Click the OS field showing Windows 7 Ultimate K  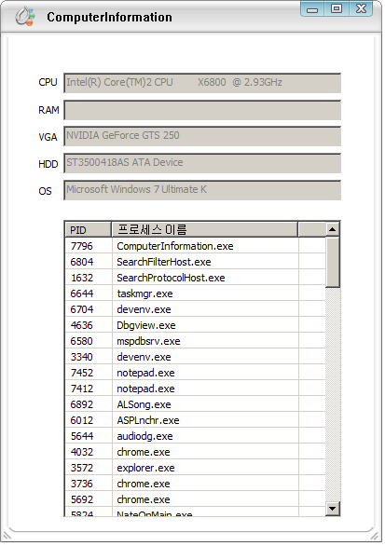coord(202,190)
